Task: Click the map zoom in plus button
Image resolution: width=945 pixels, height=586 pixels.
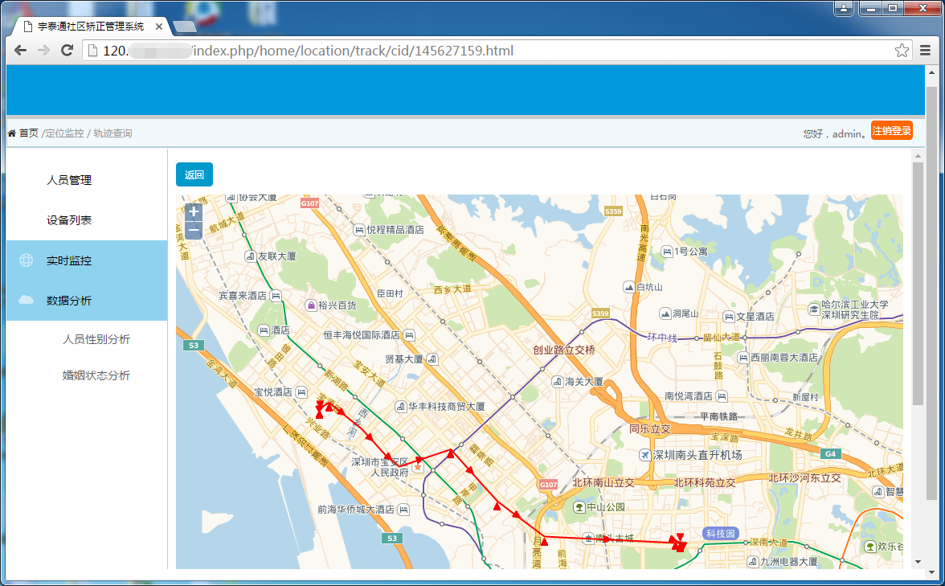Action: [x=193, y=212]
